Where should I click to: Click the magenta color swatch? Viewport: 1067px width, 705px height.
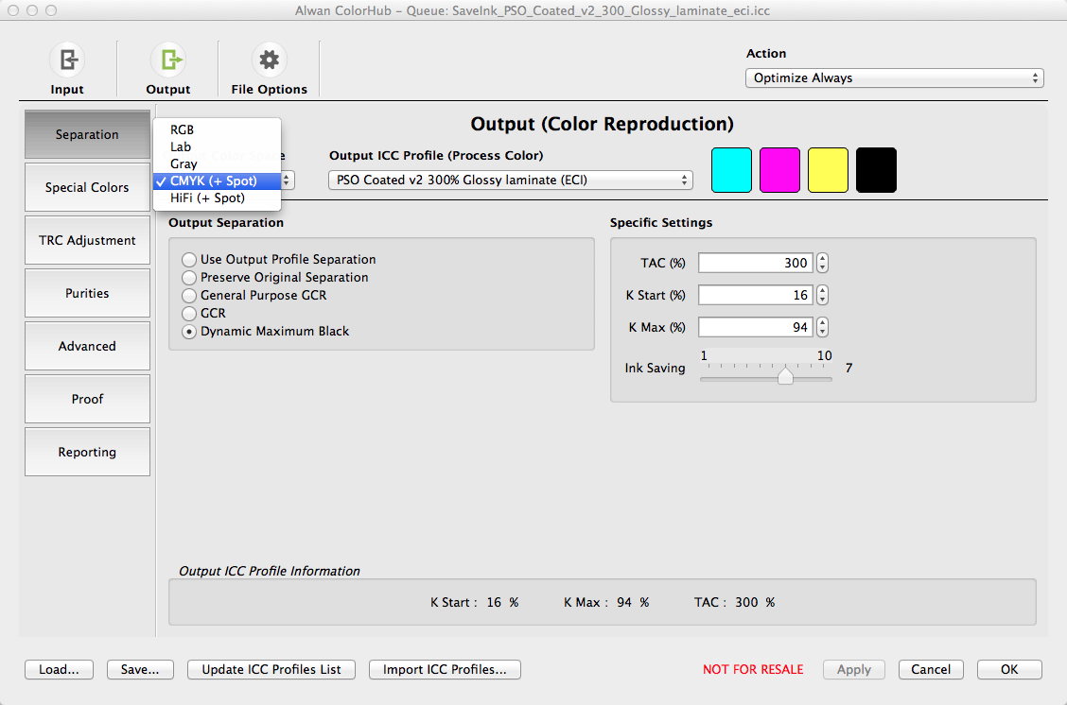pyautogui.click(x=779, y=170)
